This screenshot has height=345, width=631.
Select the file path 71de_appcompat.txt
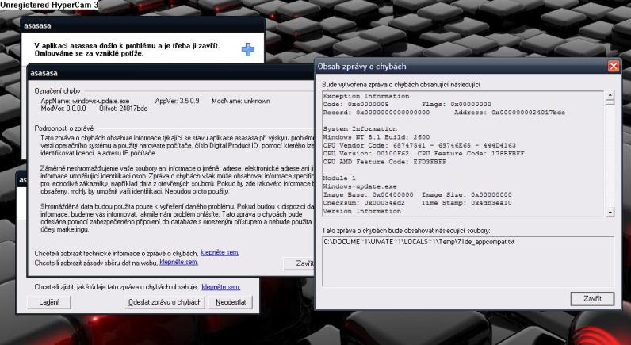coord(419,242)
